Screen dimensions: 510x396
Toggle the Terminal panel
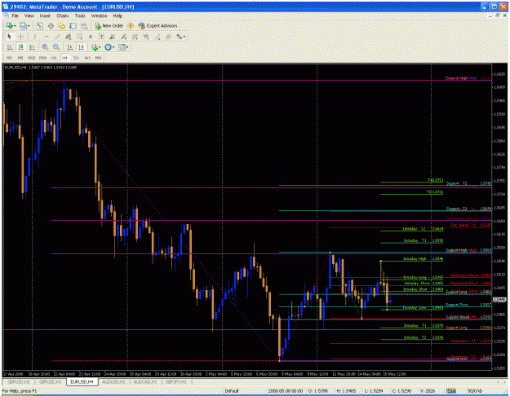[x=73, y=25]
